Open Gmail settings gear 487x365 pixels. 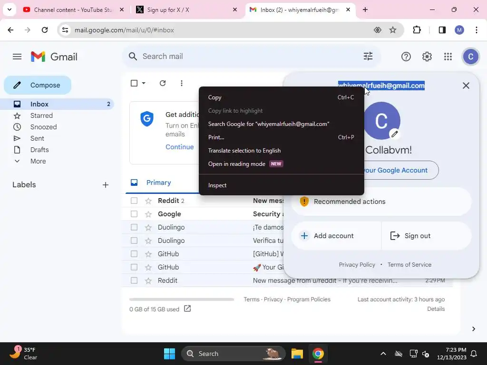pyautogui.click(x=427, y=57)
